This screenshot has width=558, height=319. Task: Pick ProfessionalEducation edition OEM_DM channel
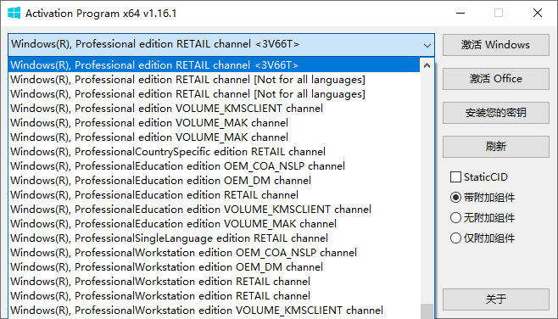click(214, 180)
